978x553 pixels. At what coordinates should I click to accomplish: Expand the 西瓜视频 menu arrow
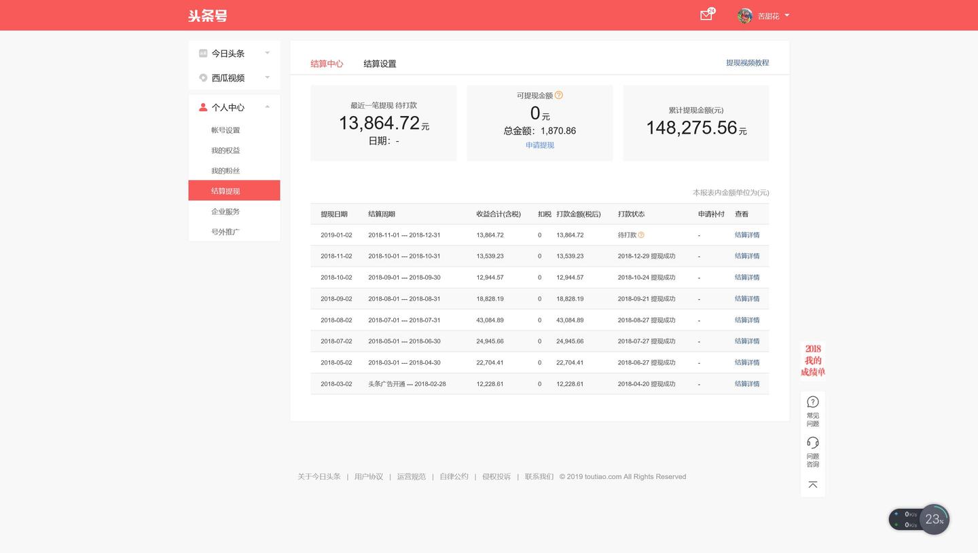pyautogui.click(x=267, y=77)
